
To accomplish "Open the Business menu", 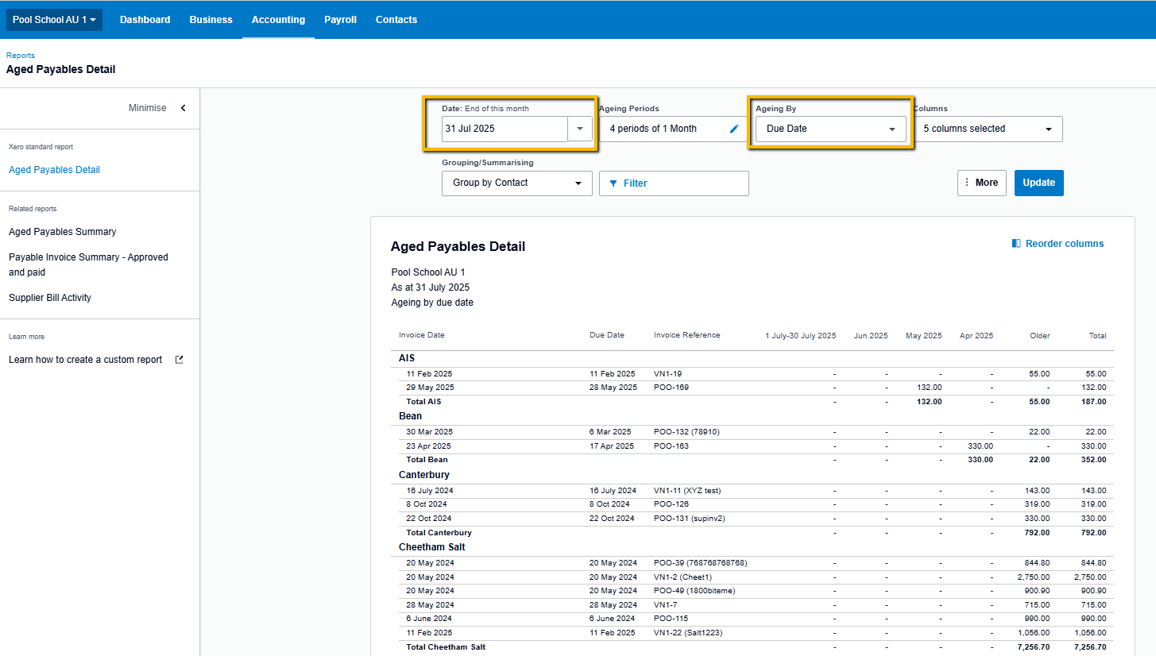I will click(x=211, y=20).
